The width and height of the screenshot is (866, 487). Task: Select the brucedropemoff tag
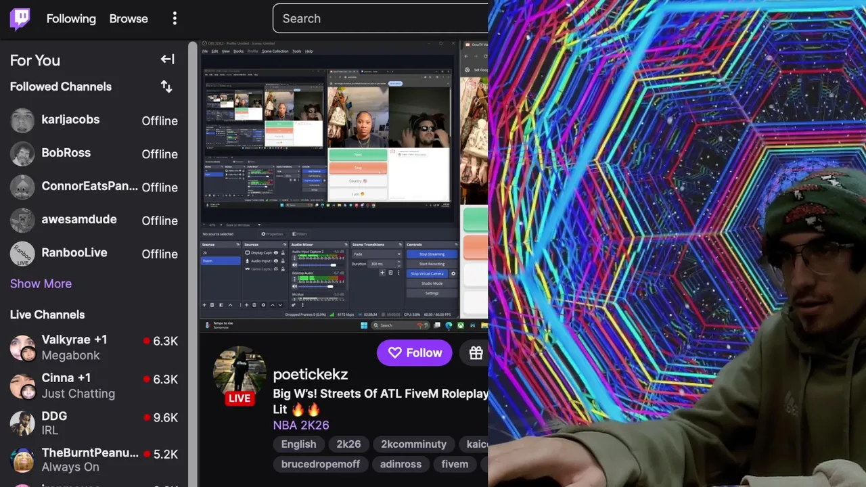[321, 464]
